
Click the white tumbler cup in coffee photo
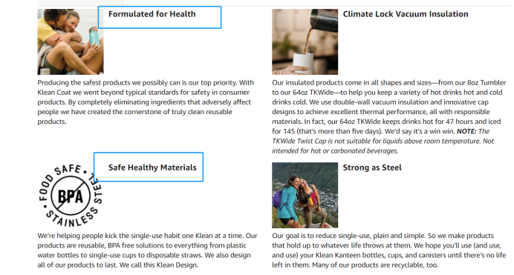(x=303, y=63)
